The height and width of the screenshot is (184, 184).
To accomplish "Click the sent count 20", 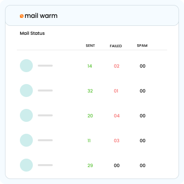I will (x=90, y=116).
